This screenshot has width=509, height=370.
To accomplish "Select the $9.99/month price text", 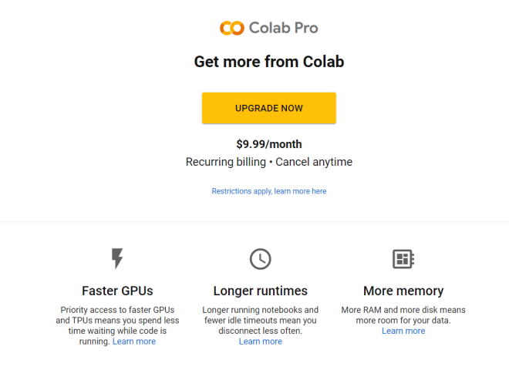I will point(269,144).
